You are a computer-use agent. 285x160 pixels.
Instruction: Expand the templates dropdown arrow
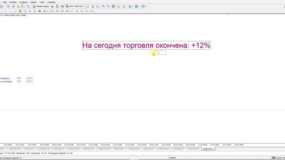[146, 6]
